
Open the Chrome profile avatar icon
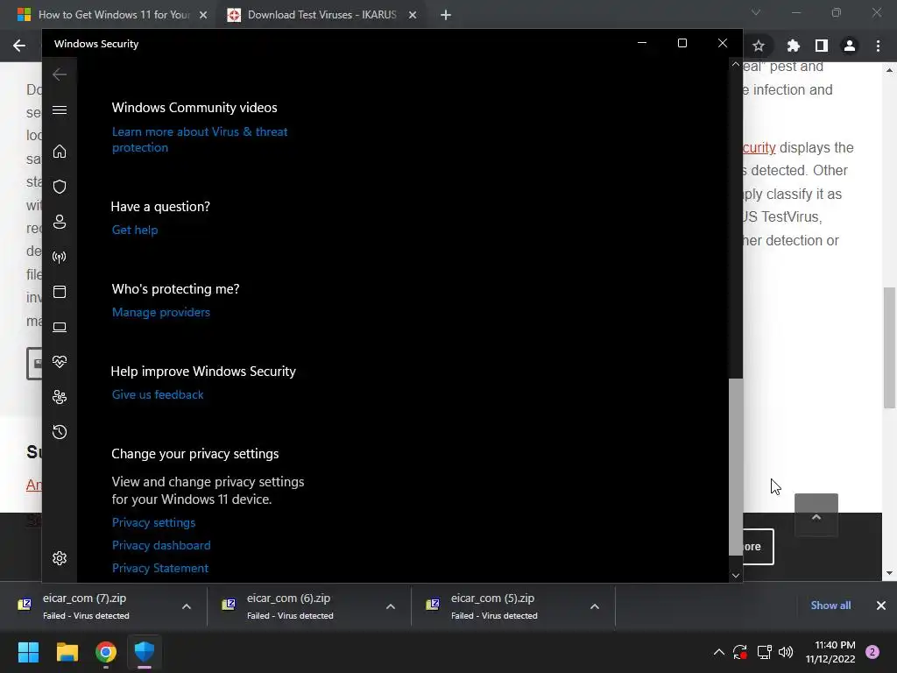pos(850,46)
